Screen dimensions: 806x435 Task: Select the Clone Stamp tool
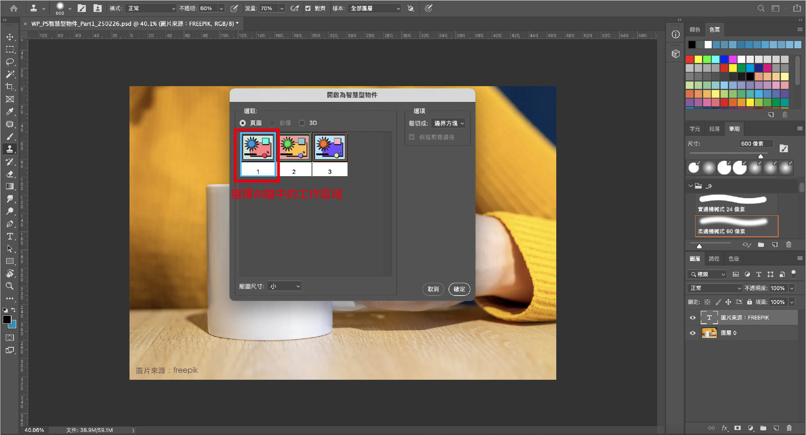tap(10, 149)
